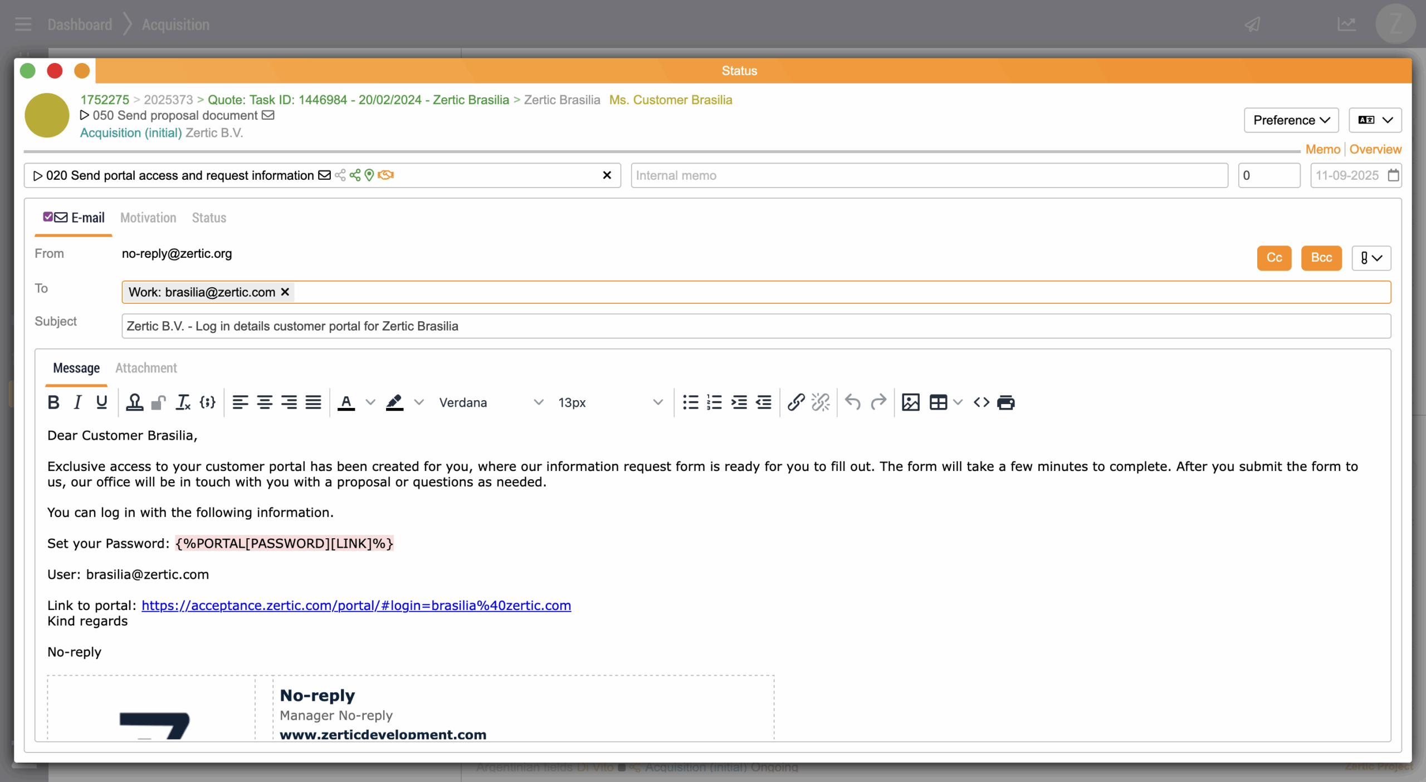The width and height of the screenshot is (1426, 782).
Task: Toggle italic formatting
Action: tap(77, 402)
